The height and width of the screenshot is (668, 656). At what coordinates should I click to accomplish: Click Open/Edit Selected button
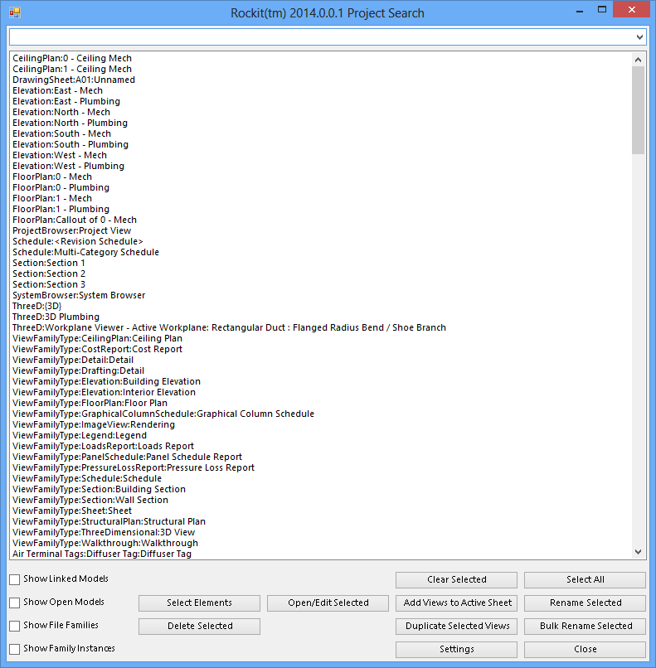tap(328, 603)
